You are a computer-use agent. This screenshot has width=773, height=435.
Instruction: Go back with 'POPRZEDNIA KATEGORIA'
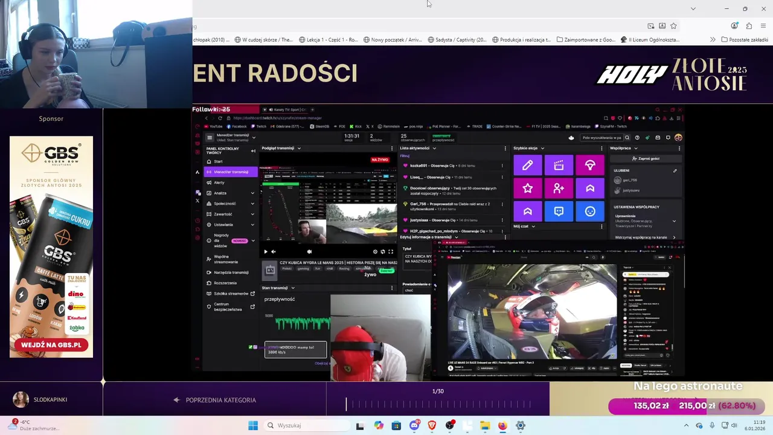(214, 400)
